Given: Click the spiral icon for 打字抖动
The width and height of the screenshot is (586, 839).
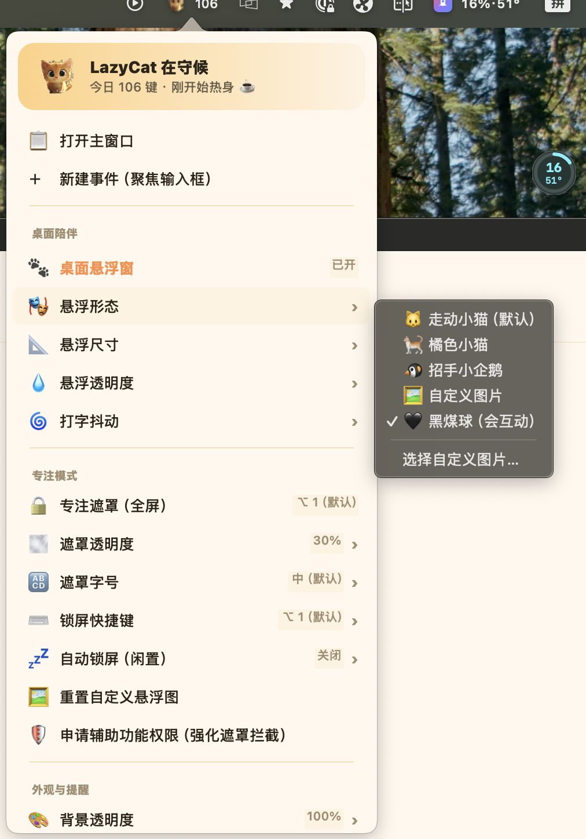Looking at the screenshot, I should [38, 421].
